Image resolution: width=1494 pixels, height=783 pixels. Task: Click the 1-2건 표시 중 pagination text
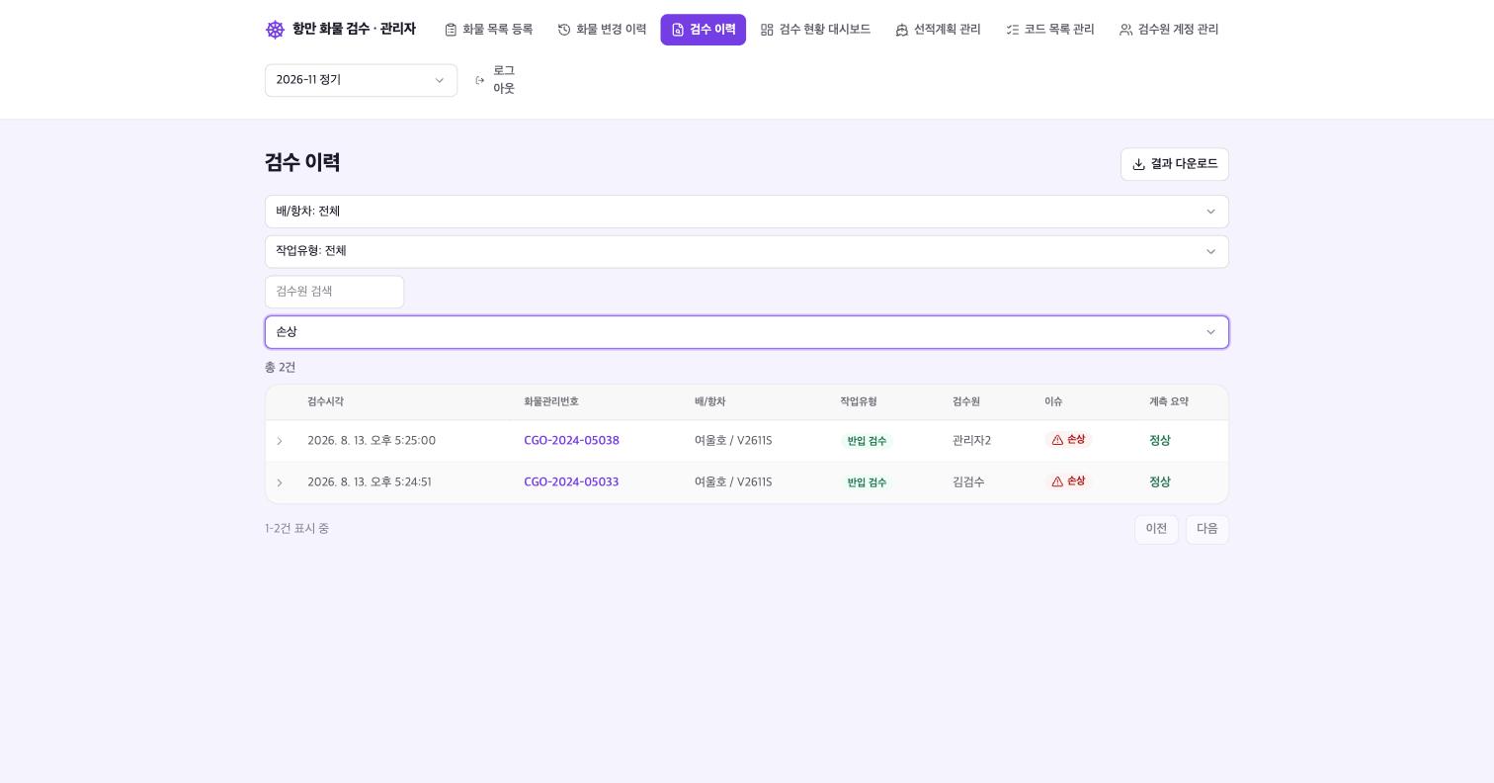[x=296, y=529]
